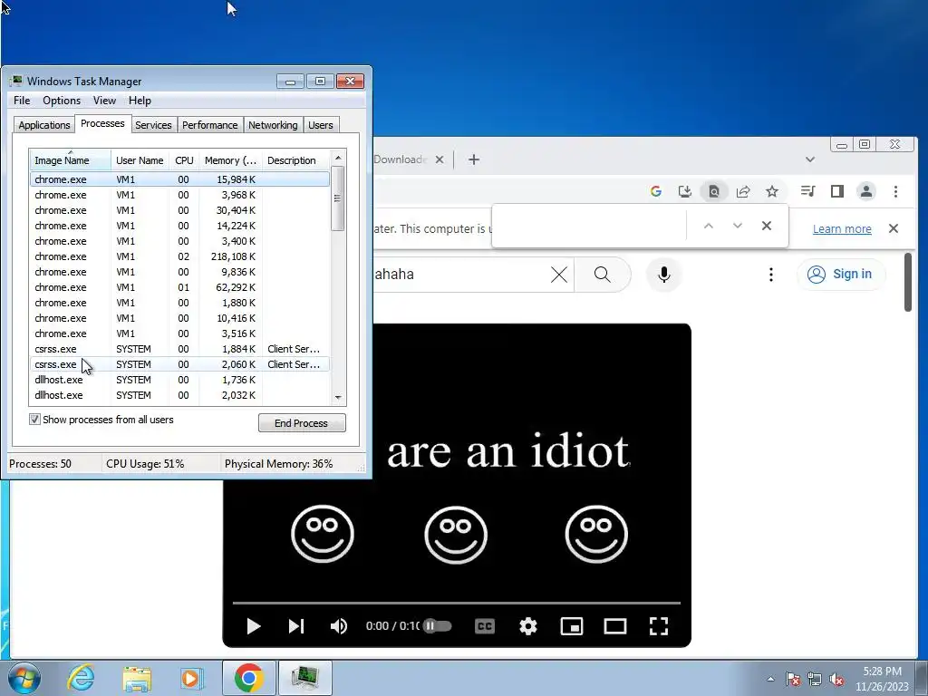Sort processes by Image Name column

coord(70,160)
